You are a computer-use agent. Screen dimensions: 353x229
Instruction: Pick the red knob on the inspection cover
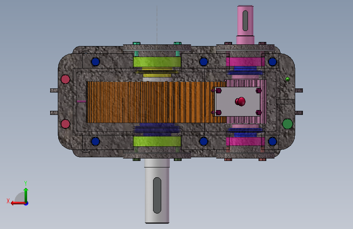[x=241, y=101]
